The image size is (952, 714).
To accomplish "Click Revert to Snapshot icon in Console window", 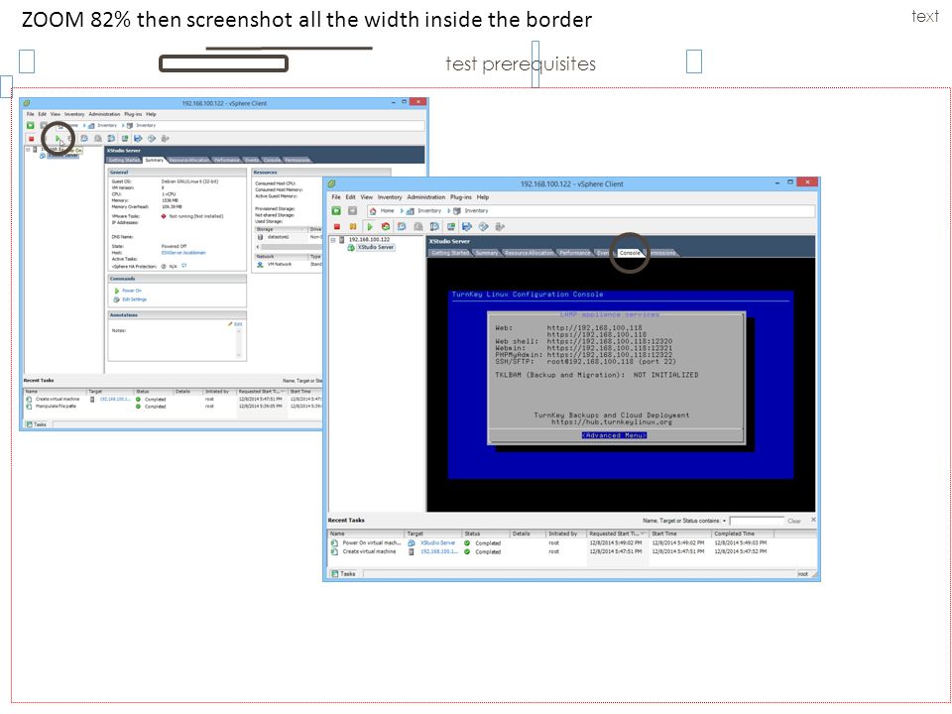I will coord(418,227).
